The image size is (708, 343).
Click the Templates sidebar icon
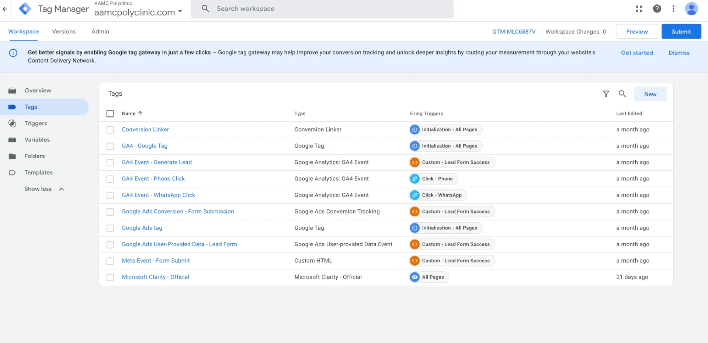[x=12, y=173]
